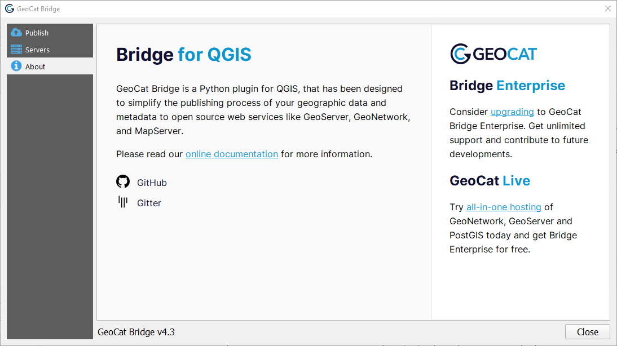Select the Publish cloud icon in sidebar
The height and width of the screenshot is (346, 617).
15,32
